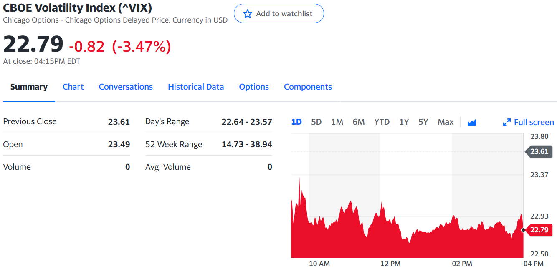Click the 12 PM chart axis label
The height and width of the screenshot is (269, 557).
[390, 264]
